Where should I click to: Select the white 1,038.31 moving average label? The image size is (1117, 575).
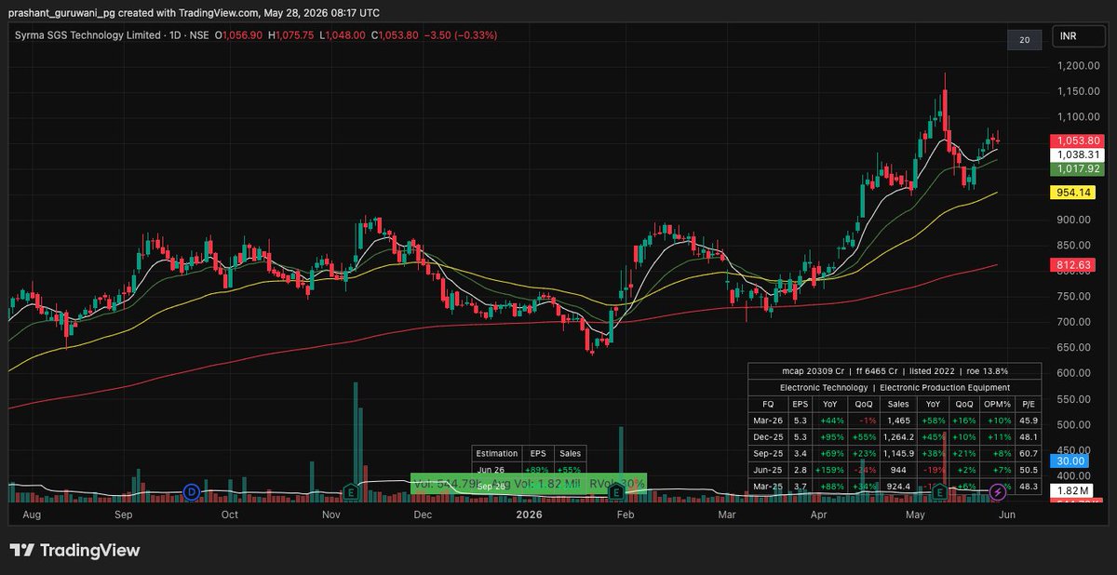1078,154
